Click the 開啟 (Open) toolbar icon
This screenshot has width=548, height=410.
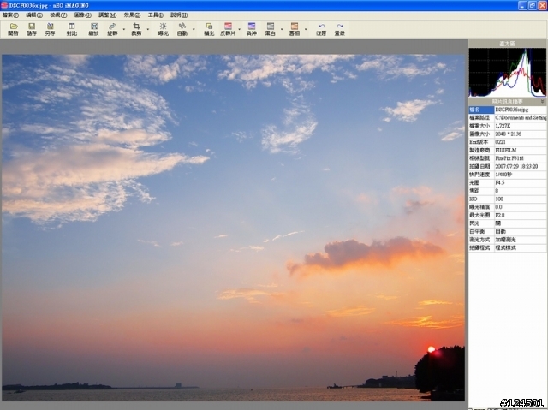[14, 29]
